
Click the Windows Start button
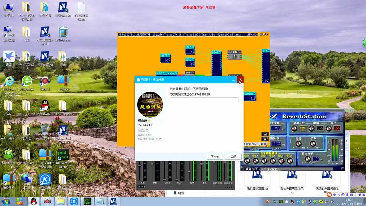pos(6,201)
